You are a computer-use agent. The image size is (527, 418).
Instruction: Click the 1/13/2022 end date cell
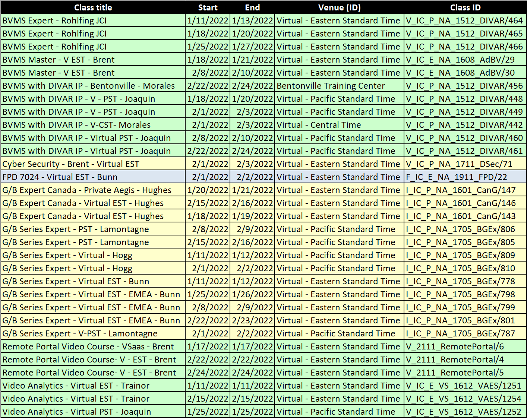[x=252, y=20]
